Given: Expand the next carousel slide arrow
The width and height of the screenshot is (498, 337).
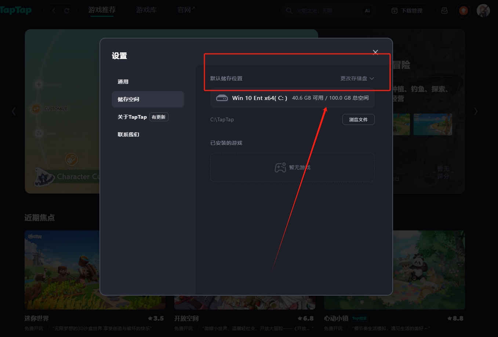Looking at the screenshot, I should [476, 111].
